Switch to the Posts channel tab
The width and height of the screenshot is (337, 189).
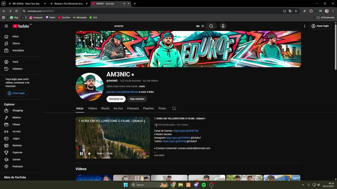[162, 108]
